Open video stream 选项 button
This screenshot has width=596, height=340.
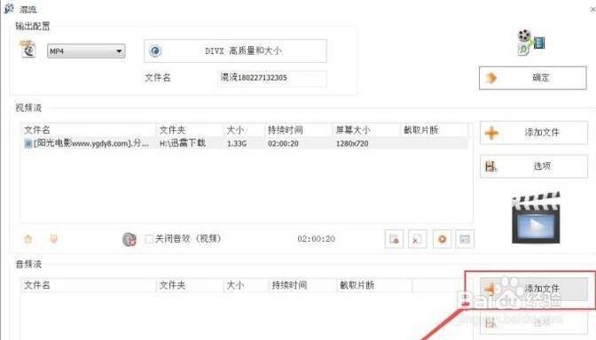(x=534, y=166)
